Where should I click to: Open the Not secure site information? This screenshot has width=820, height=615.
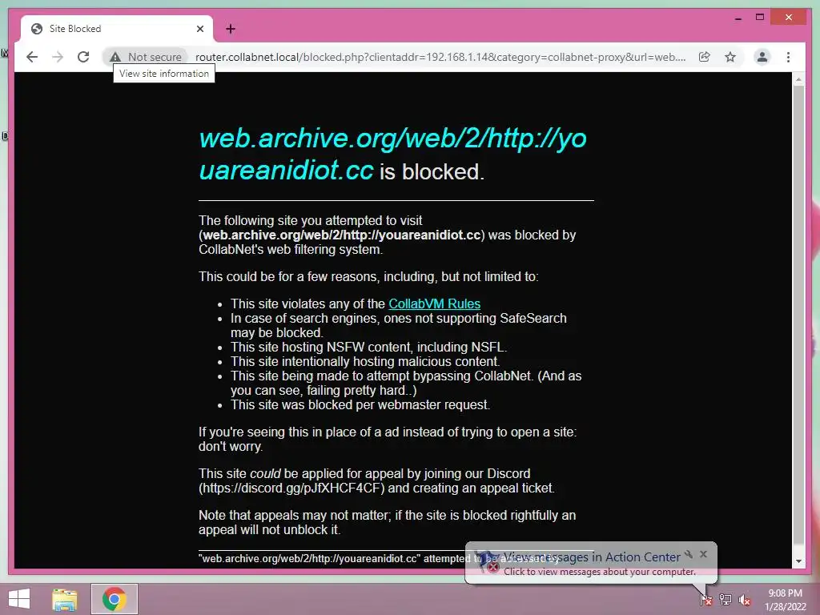tap(146, 57)
